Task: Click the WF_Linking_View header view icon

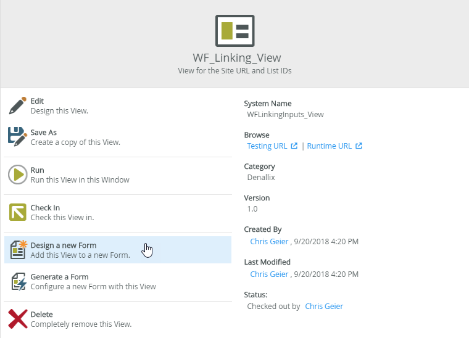Action: (234, 30)
